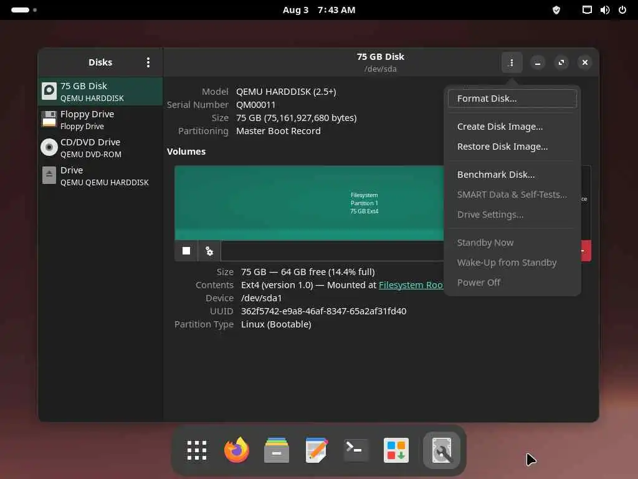
Task: Select the QEMU QEMU HARDDISK Drive entry
Action: coord(100,176)
